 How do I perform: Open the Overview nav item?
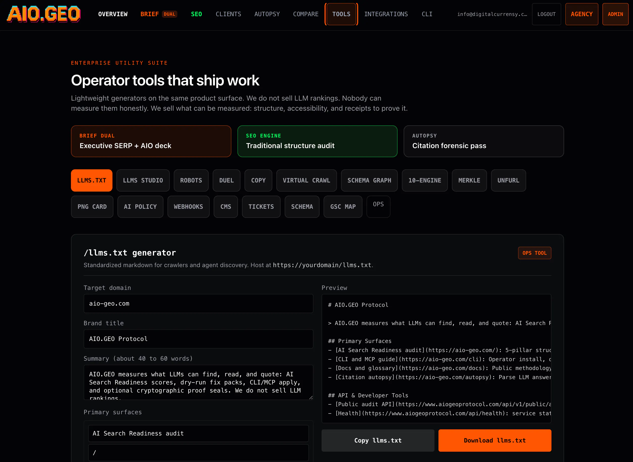pos(113,14)
